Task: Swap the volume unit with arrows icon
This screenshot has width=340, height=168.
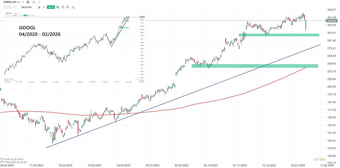Action: click(x=39, y=7)
